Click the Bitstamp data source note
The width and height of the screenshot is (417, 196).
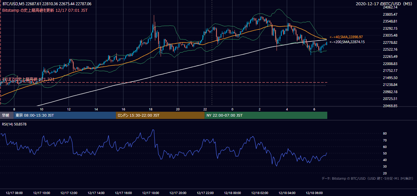(367, 178)
